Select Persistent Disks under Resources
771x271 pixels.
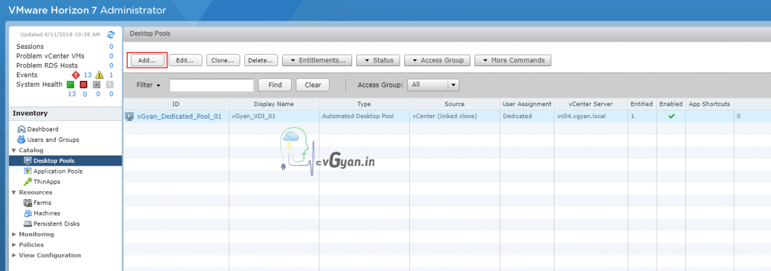click(57, 223)
